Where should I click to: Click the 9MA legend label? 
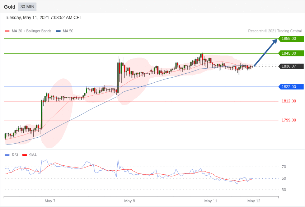tap(33, 155)
